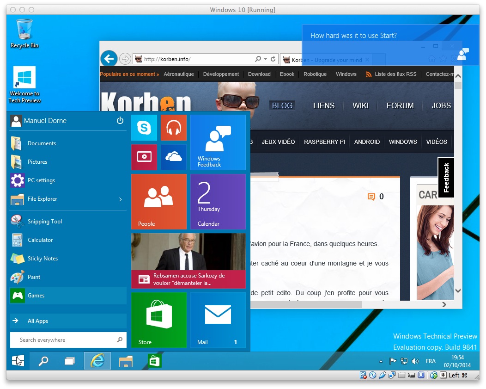Launch Calculator
486x389 pixels.
tap(68, 240)
